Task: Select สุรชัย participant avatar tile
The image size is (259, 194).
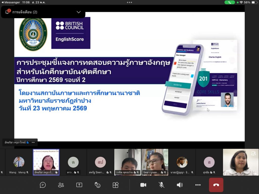Action: 209,162
